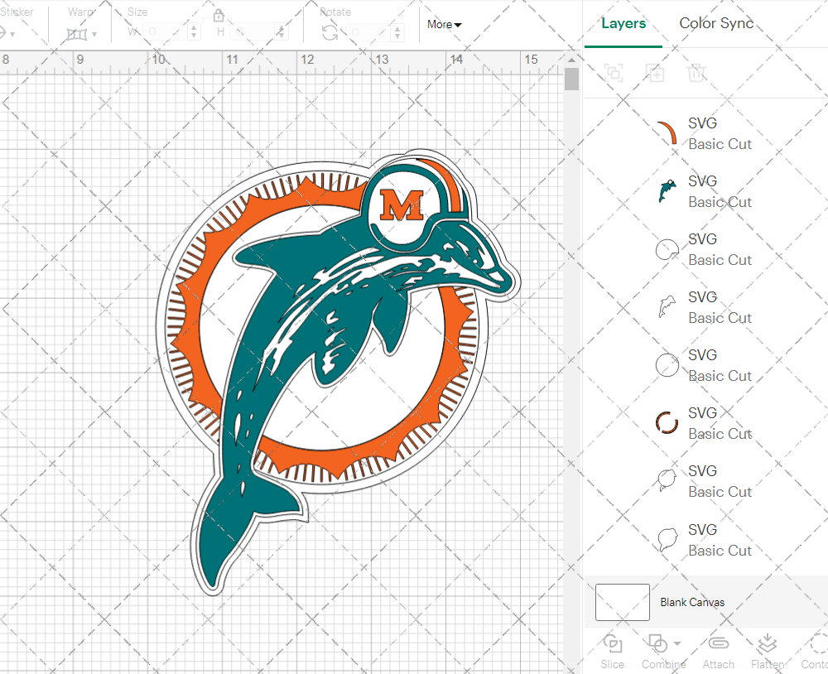Click the dolphin's helmet M logo on canvas

tap(401, 205)
